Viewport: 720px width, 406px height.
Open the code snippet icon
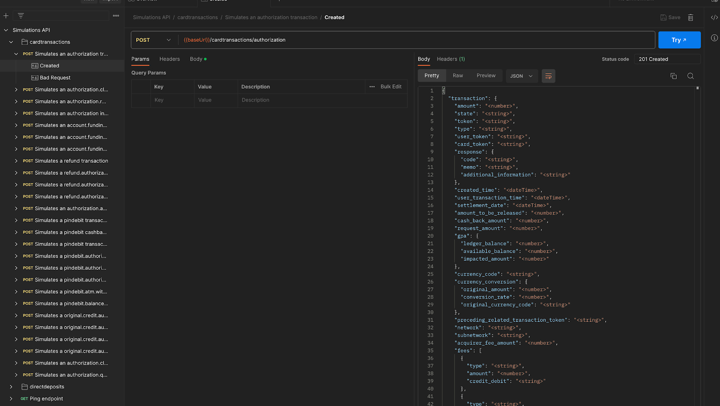(714, 18)
